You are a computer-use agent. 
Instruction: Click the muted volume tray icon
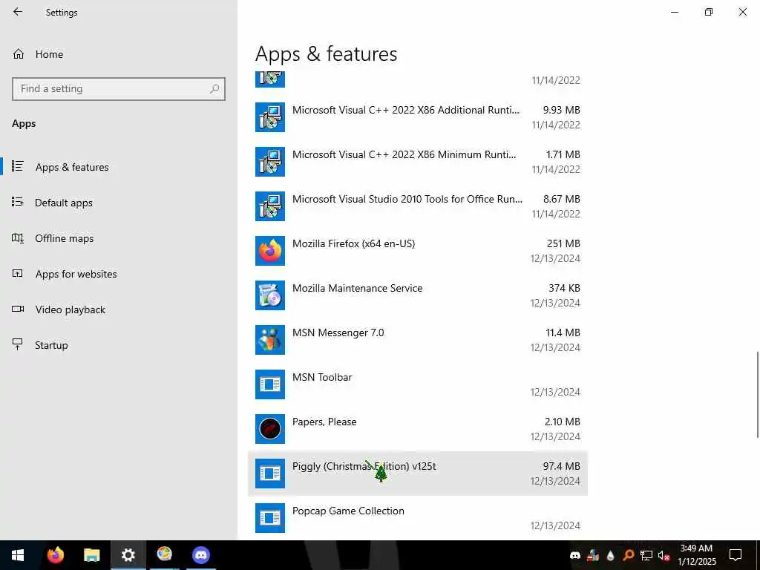664,555
